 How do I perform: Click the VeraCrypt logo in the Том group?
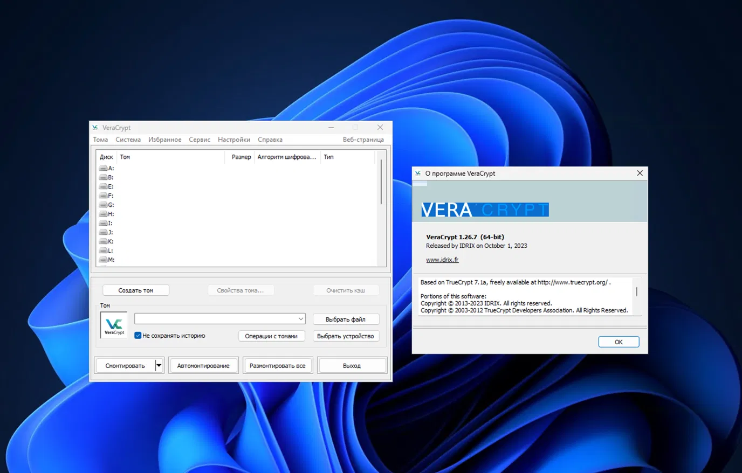point(114,325)
